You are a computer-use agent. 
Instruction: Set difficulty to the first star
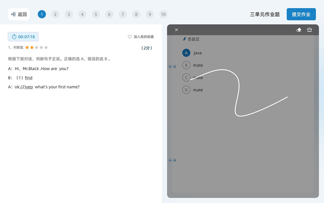click(27, 47)
